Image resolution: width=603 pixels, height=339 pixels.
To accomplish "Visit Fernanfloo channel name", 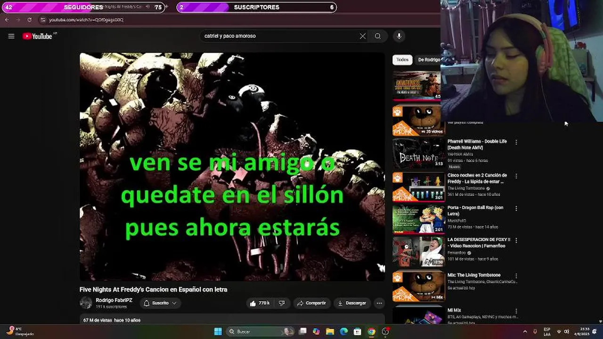I will (456, 253).
